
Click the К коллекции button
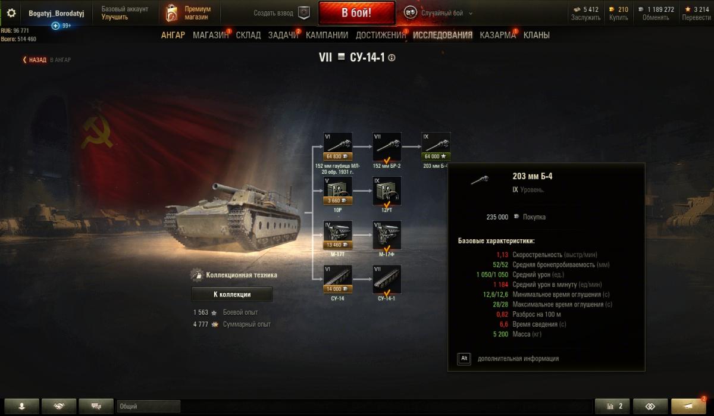[232, 294]
